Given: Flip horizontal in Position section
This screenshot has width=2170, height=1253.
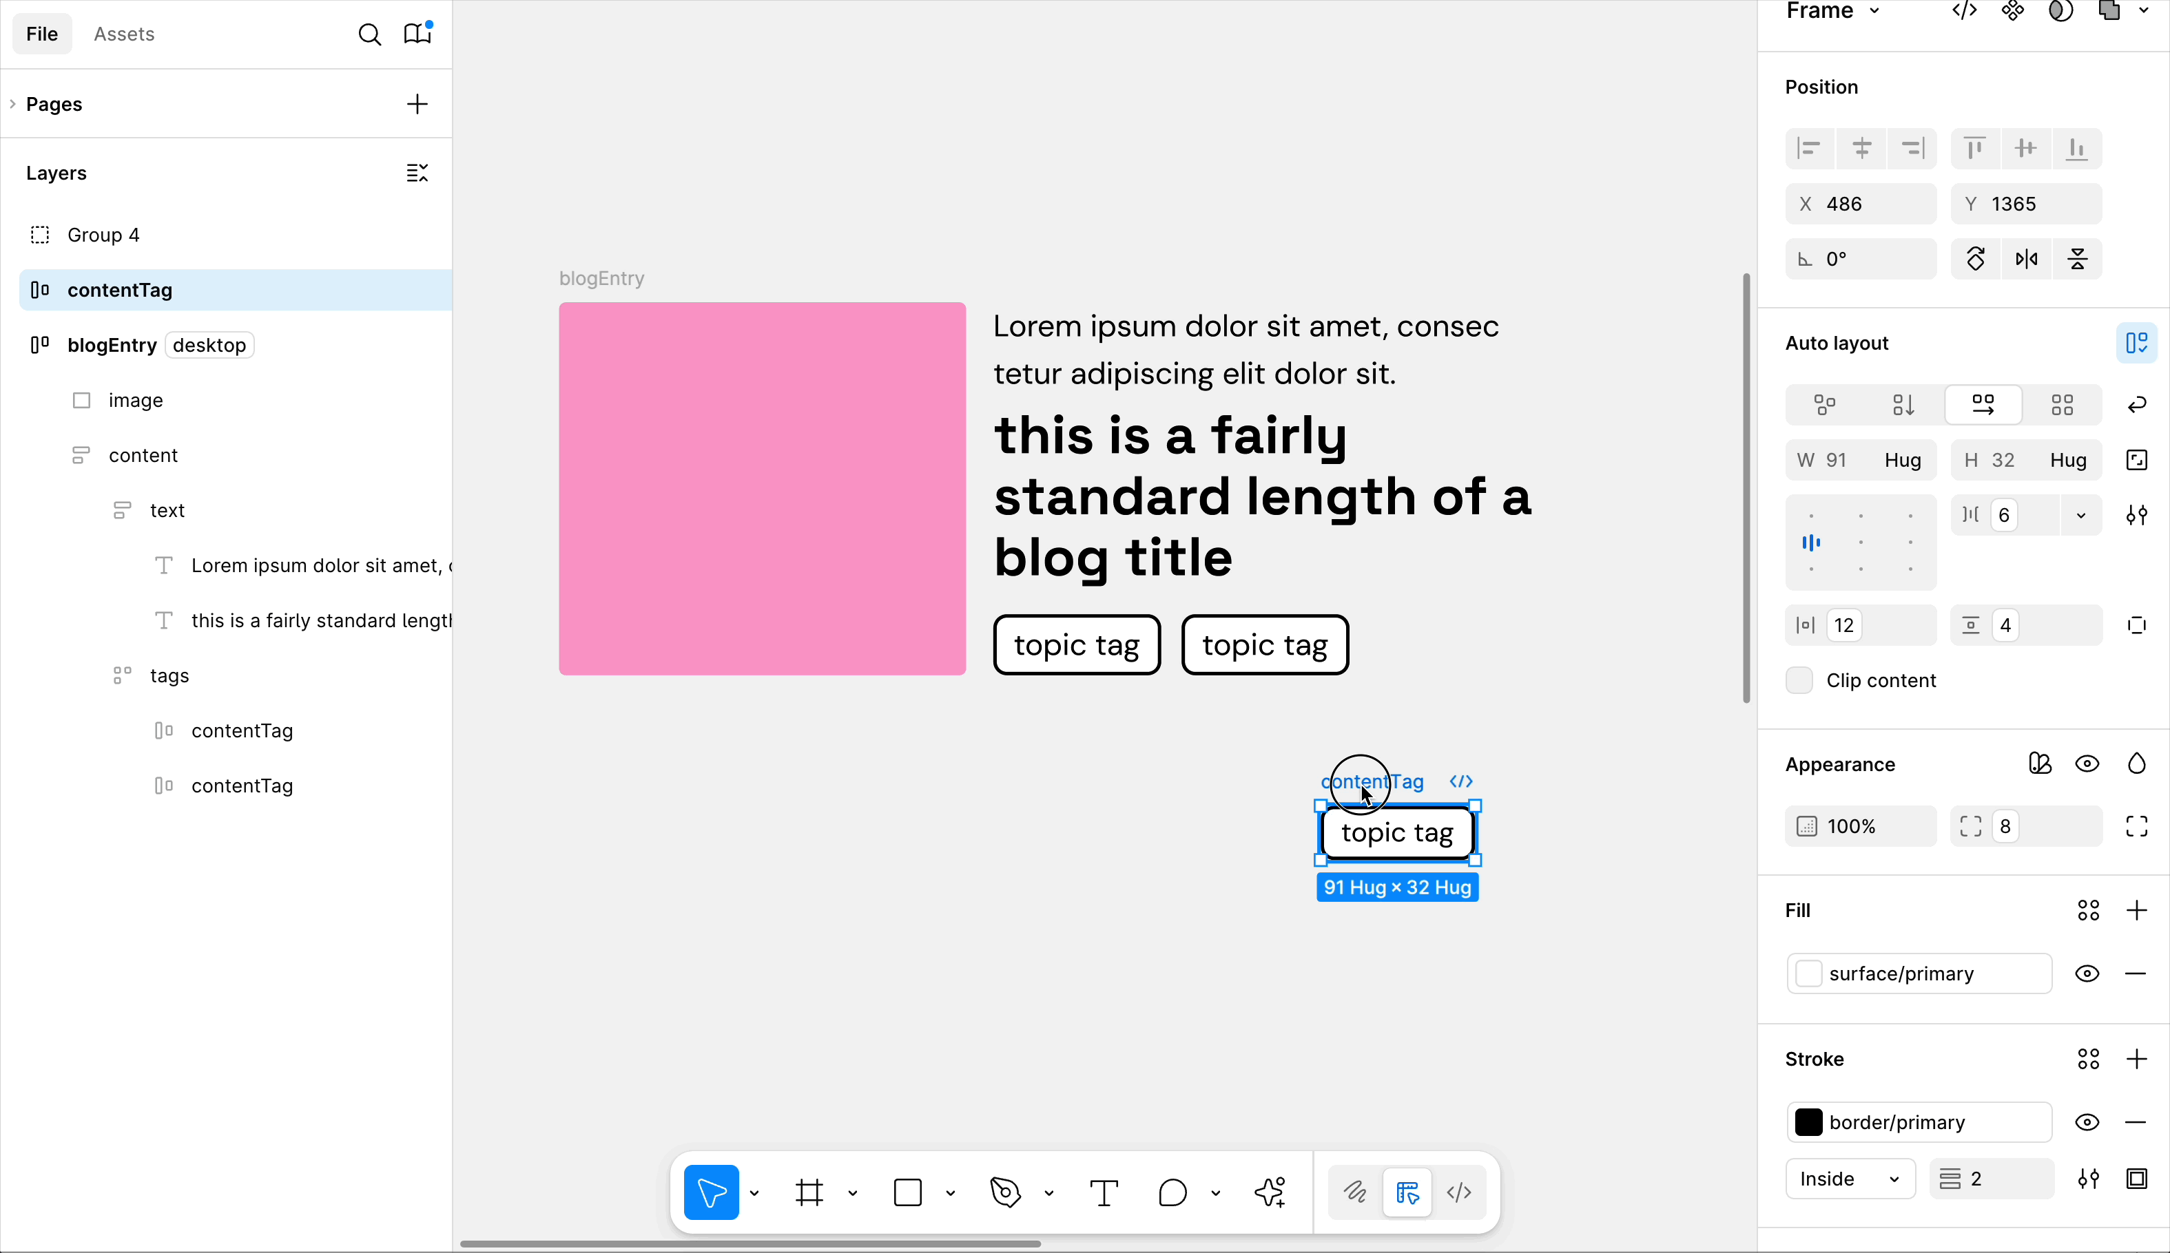Looking at the screenshot, I should coord(2026,259).
